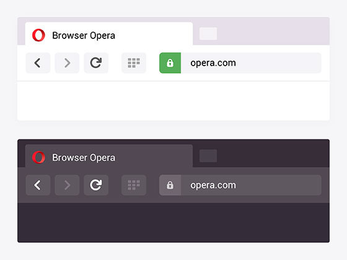Click Opera logo on light theme tab
Image resolution: width=347 pixels, height=260 pixels.
[x=38, y=35]
